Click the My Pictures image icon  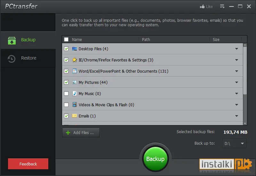(75, 82)
